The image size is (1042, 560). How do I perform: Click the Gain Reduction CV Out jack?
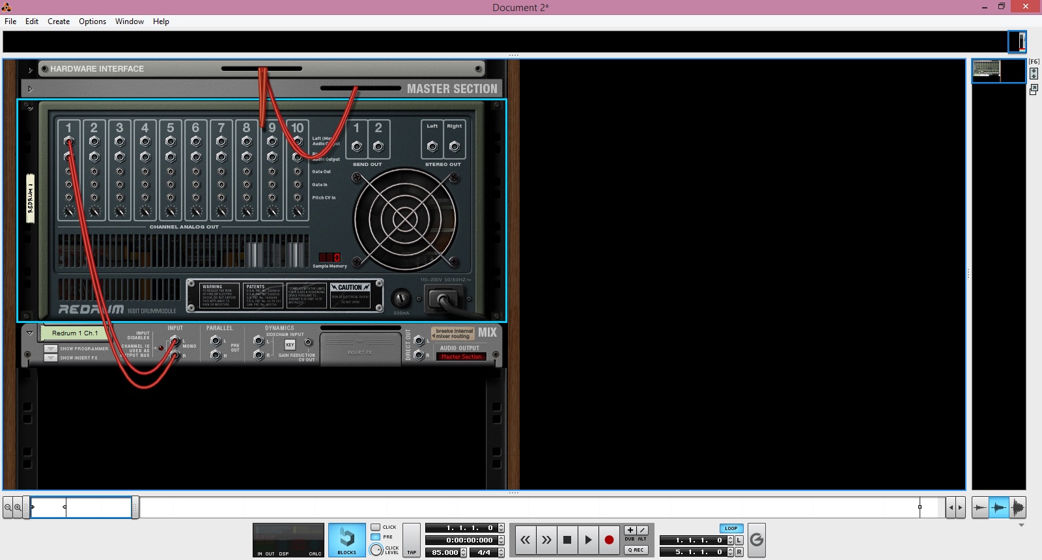point(309,343)
